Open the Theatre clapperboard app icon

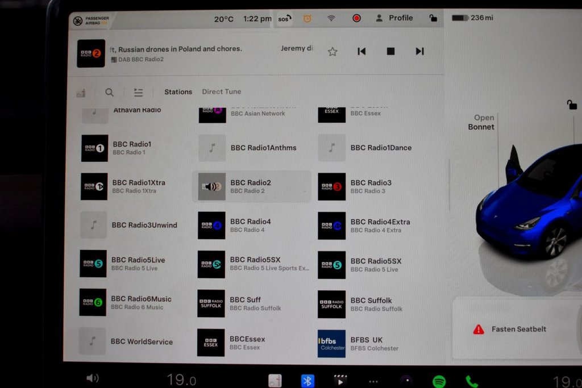pos(340,381)
